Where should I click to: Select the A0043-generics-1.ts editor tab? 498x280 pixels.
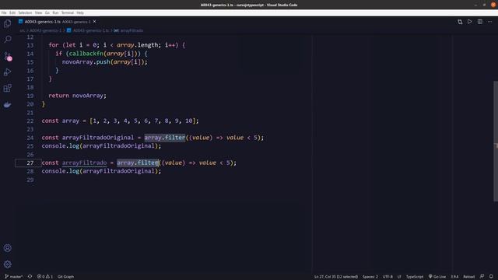(57, 22)
